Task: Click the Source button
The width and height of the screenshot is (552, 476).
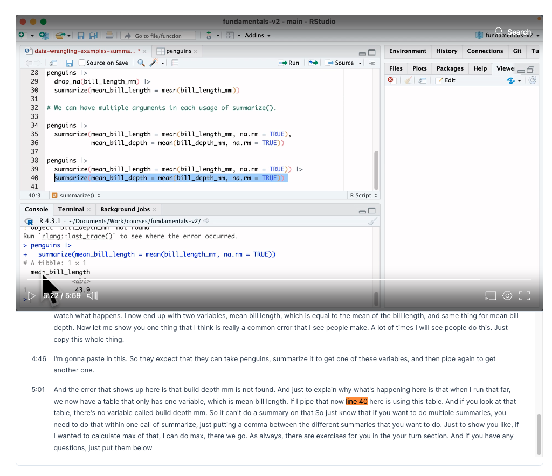Action: (341, 63)
